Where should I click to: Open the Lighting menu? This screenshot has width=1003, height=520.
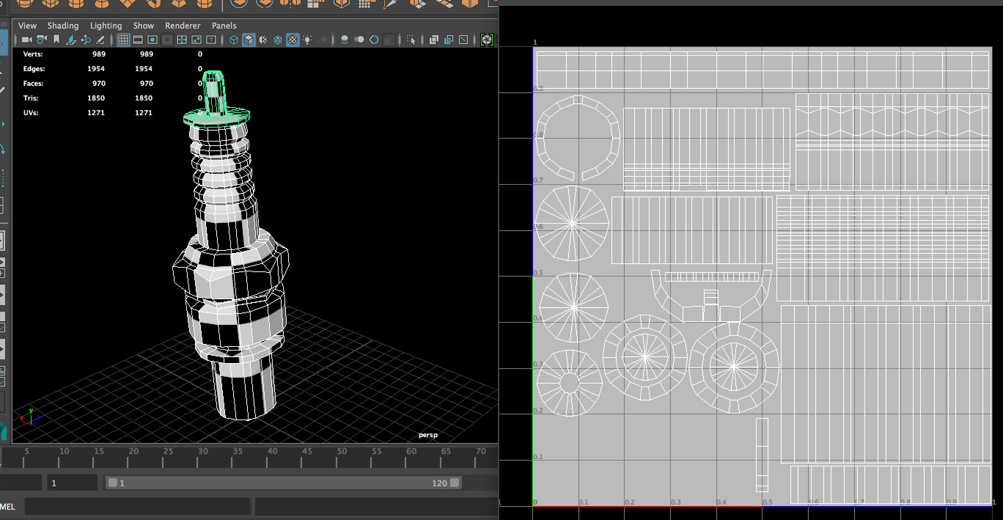point(106,26)
